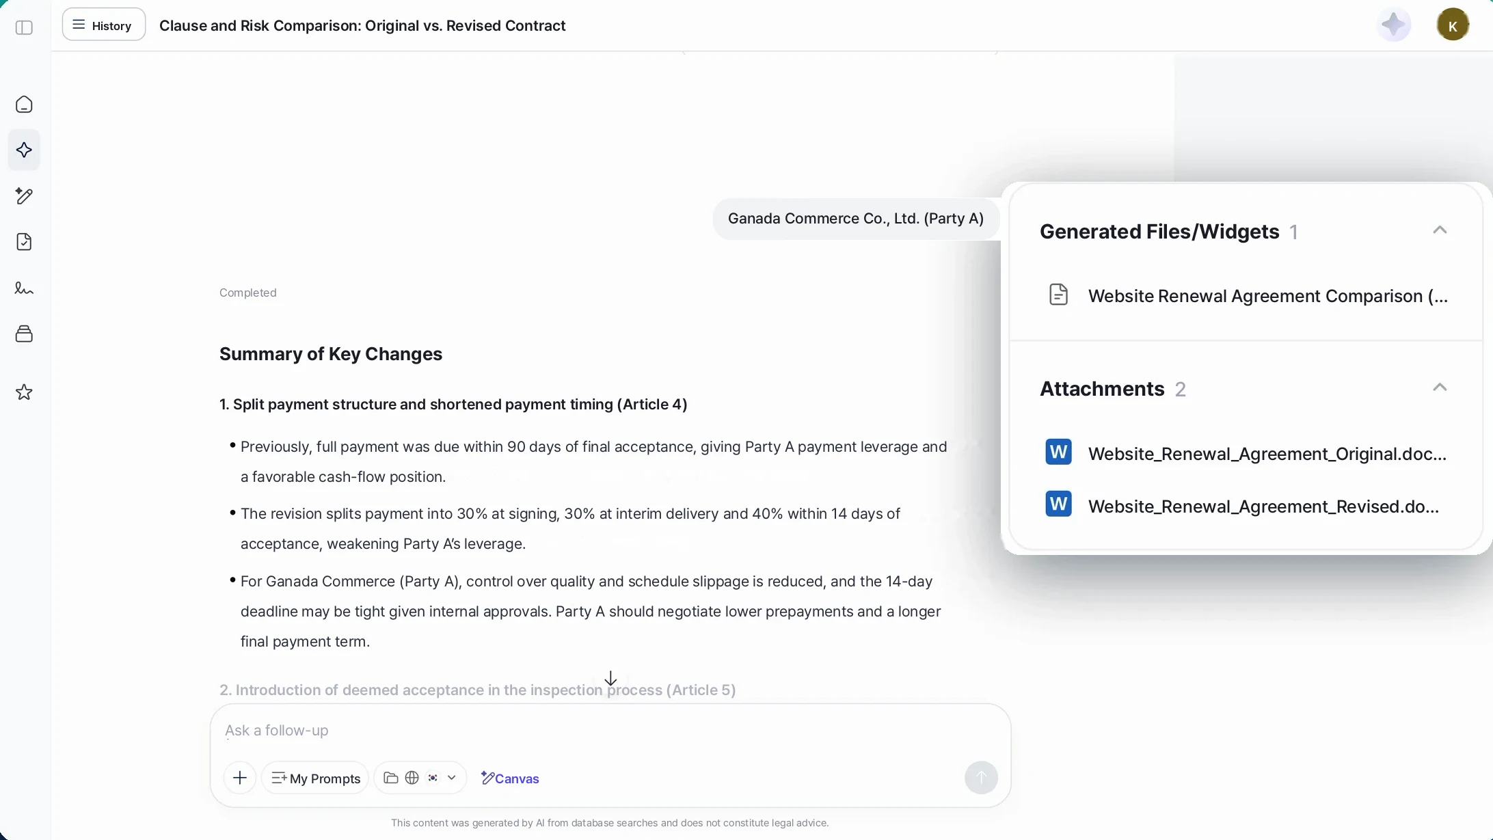Click the Korean flag jurisdiction icon
The image size is (1493, 840).
(433, 778)
